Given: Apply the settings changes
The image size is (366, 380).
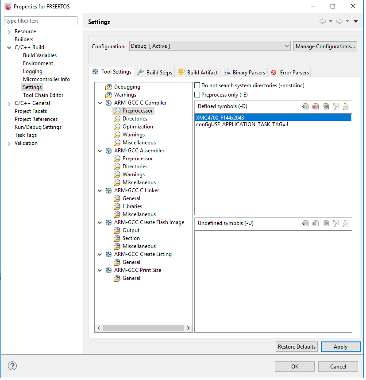Looking at the screenshot, I should pyautogui.click(x=341, y=347).
